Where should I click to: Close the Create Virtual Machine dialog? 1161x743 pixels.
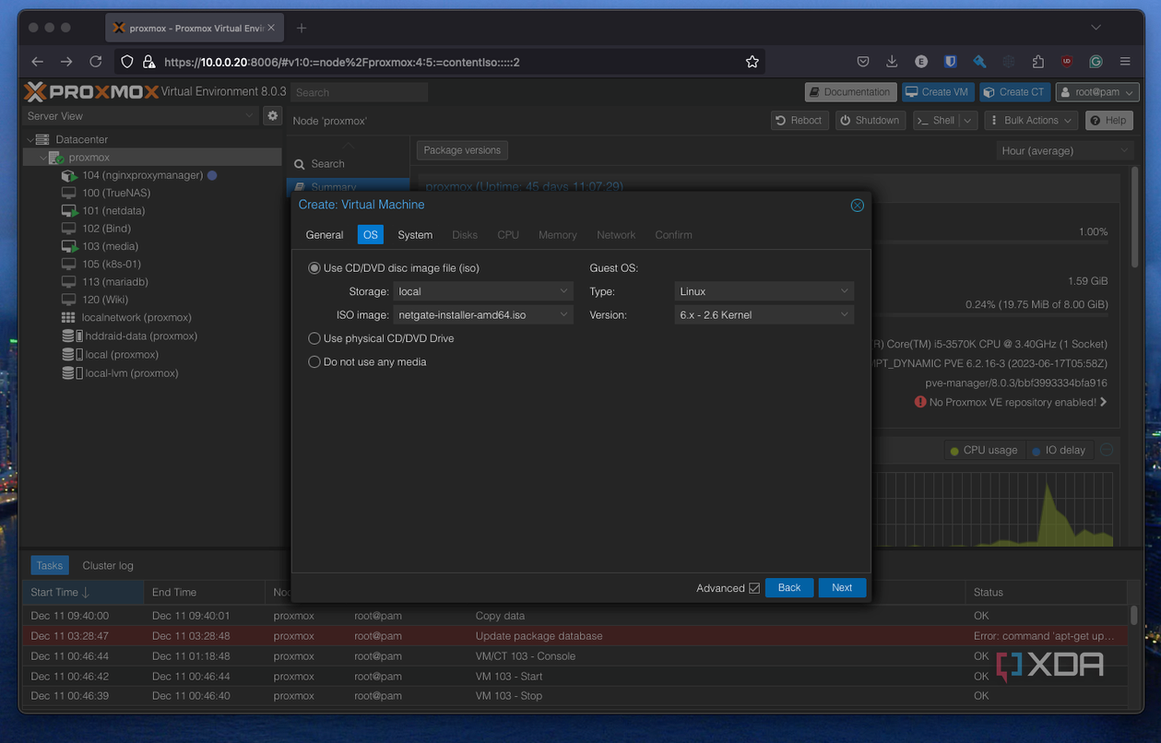[x=858, y=205]
